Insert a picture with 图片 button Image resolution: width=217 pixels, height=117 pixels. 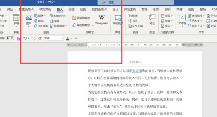coord(29,20)
